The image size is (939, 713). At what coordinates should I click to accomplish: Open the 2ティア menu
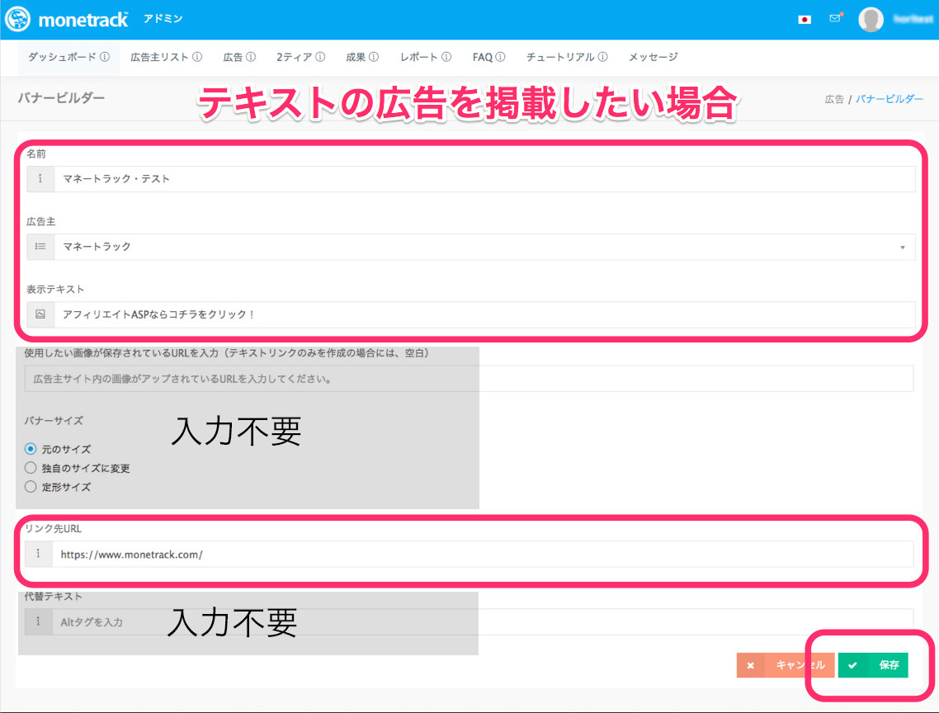pos(300,57)
